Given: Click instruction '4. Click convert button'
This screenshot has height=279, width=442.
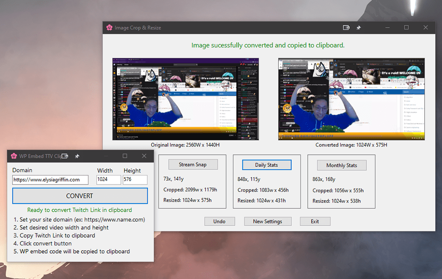Looking at the screenshot, I should 42,243.
